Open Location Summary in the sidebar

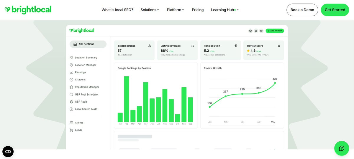86,58
